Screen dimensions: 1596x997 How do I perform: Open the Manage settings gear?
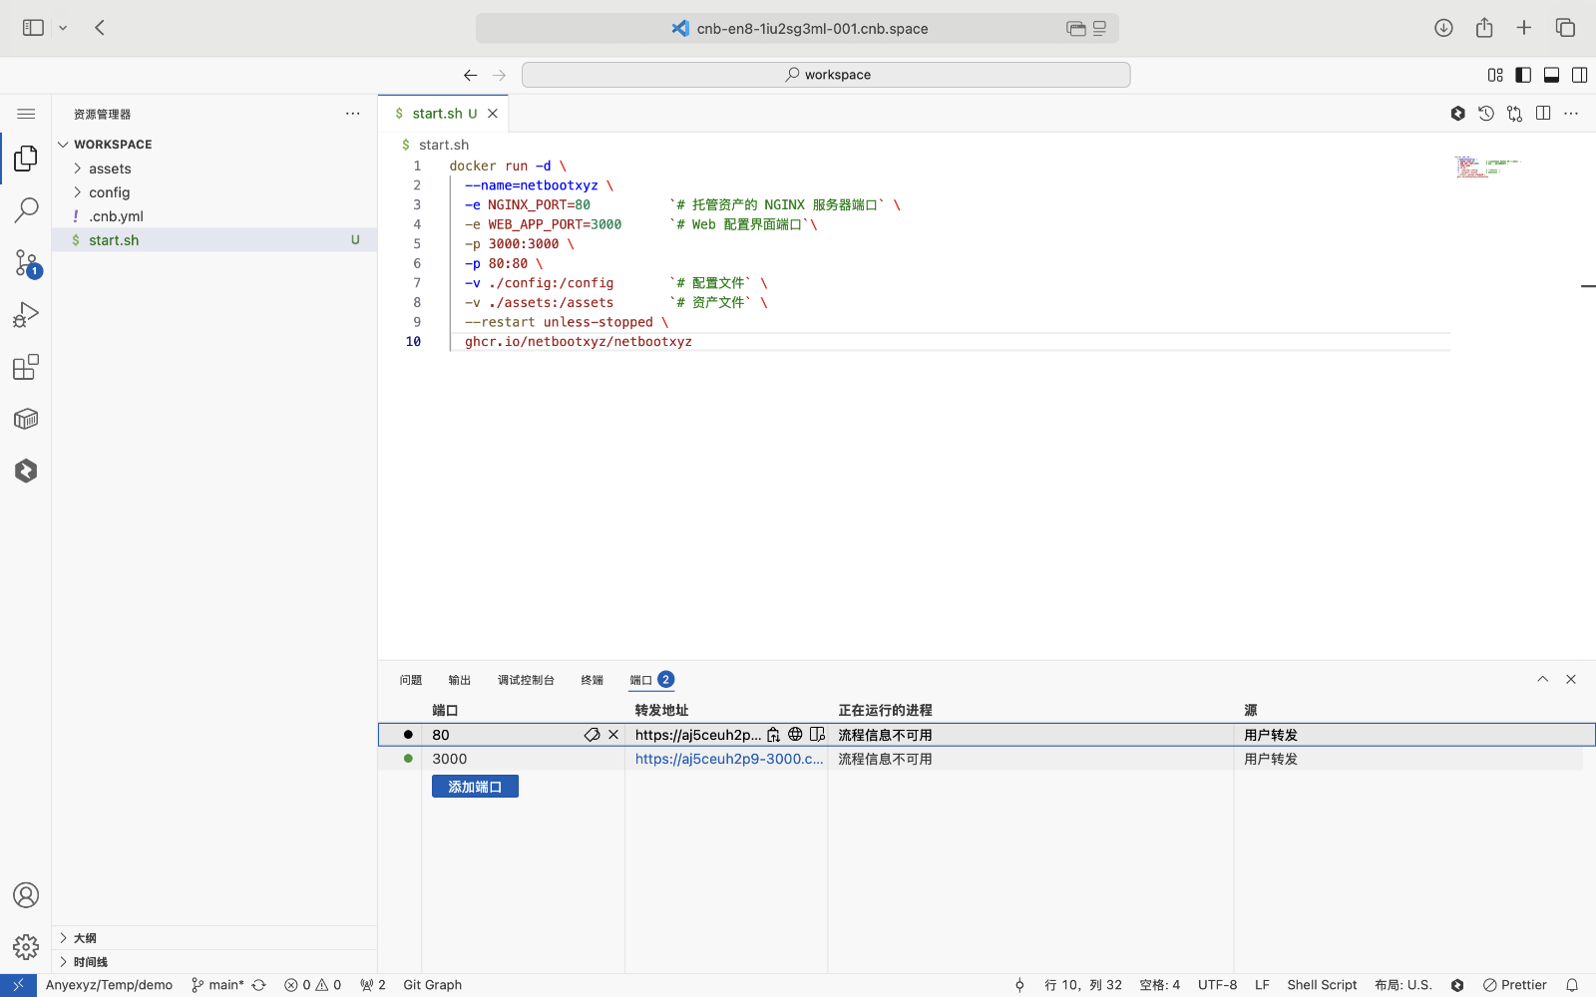[x=26, y=946]
